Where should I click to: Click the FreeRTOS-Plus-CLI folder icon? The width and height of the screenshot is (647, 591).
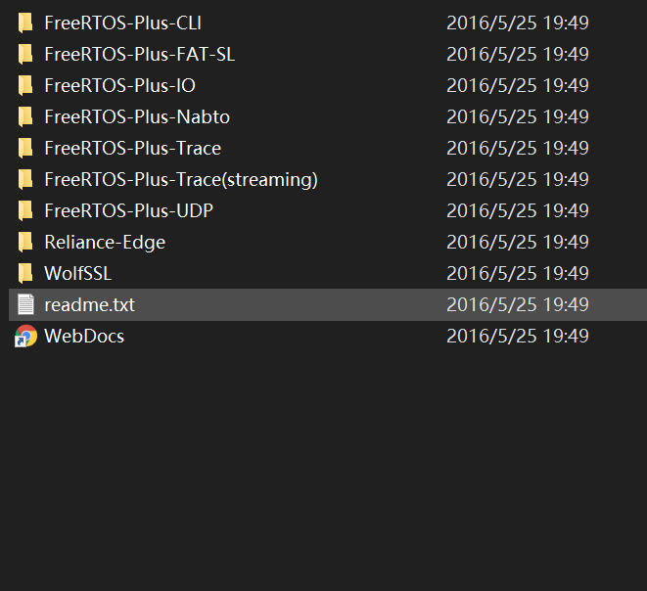pos(25,23)
